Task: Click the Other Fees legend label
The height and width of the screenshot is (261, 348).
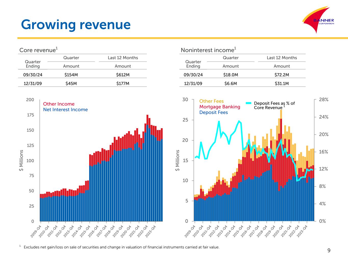Action: pos(211,101)
